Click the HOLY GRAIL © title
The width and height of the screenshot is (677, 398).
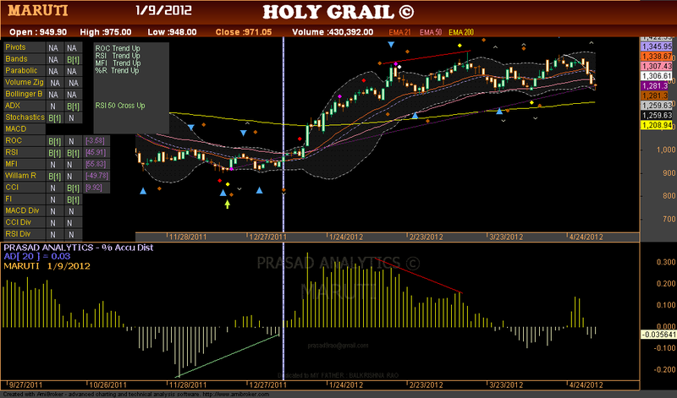click(338, 12)
